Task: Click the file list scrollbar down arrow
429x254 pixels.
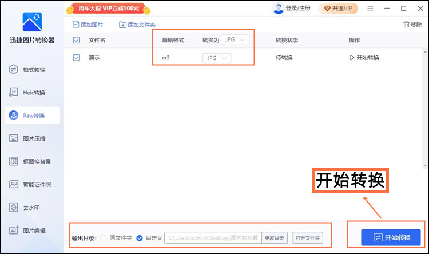Action: pyautogui.click(x=425, y=165)
